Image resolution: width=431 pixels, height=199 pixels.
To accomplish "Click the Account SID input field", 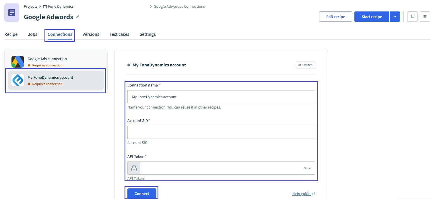I will 221,132.
